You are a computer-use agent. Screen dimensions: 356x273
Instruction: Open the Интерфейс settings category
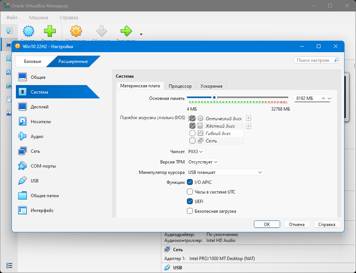coord(58,210)
